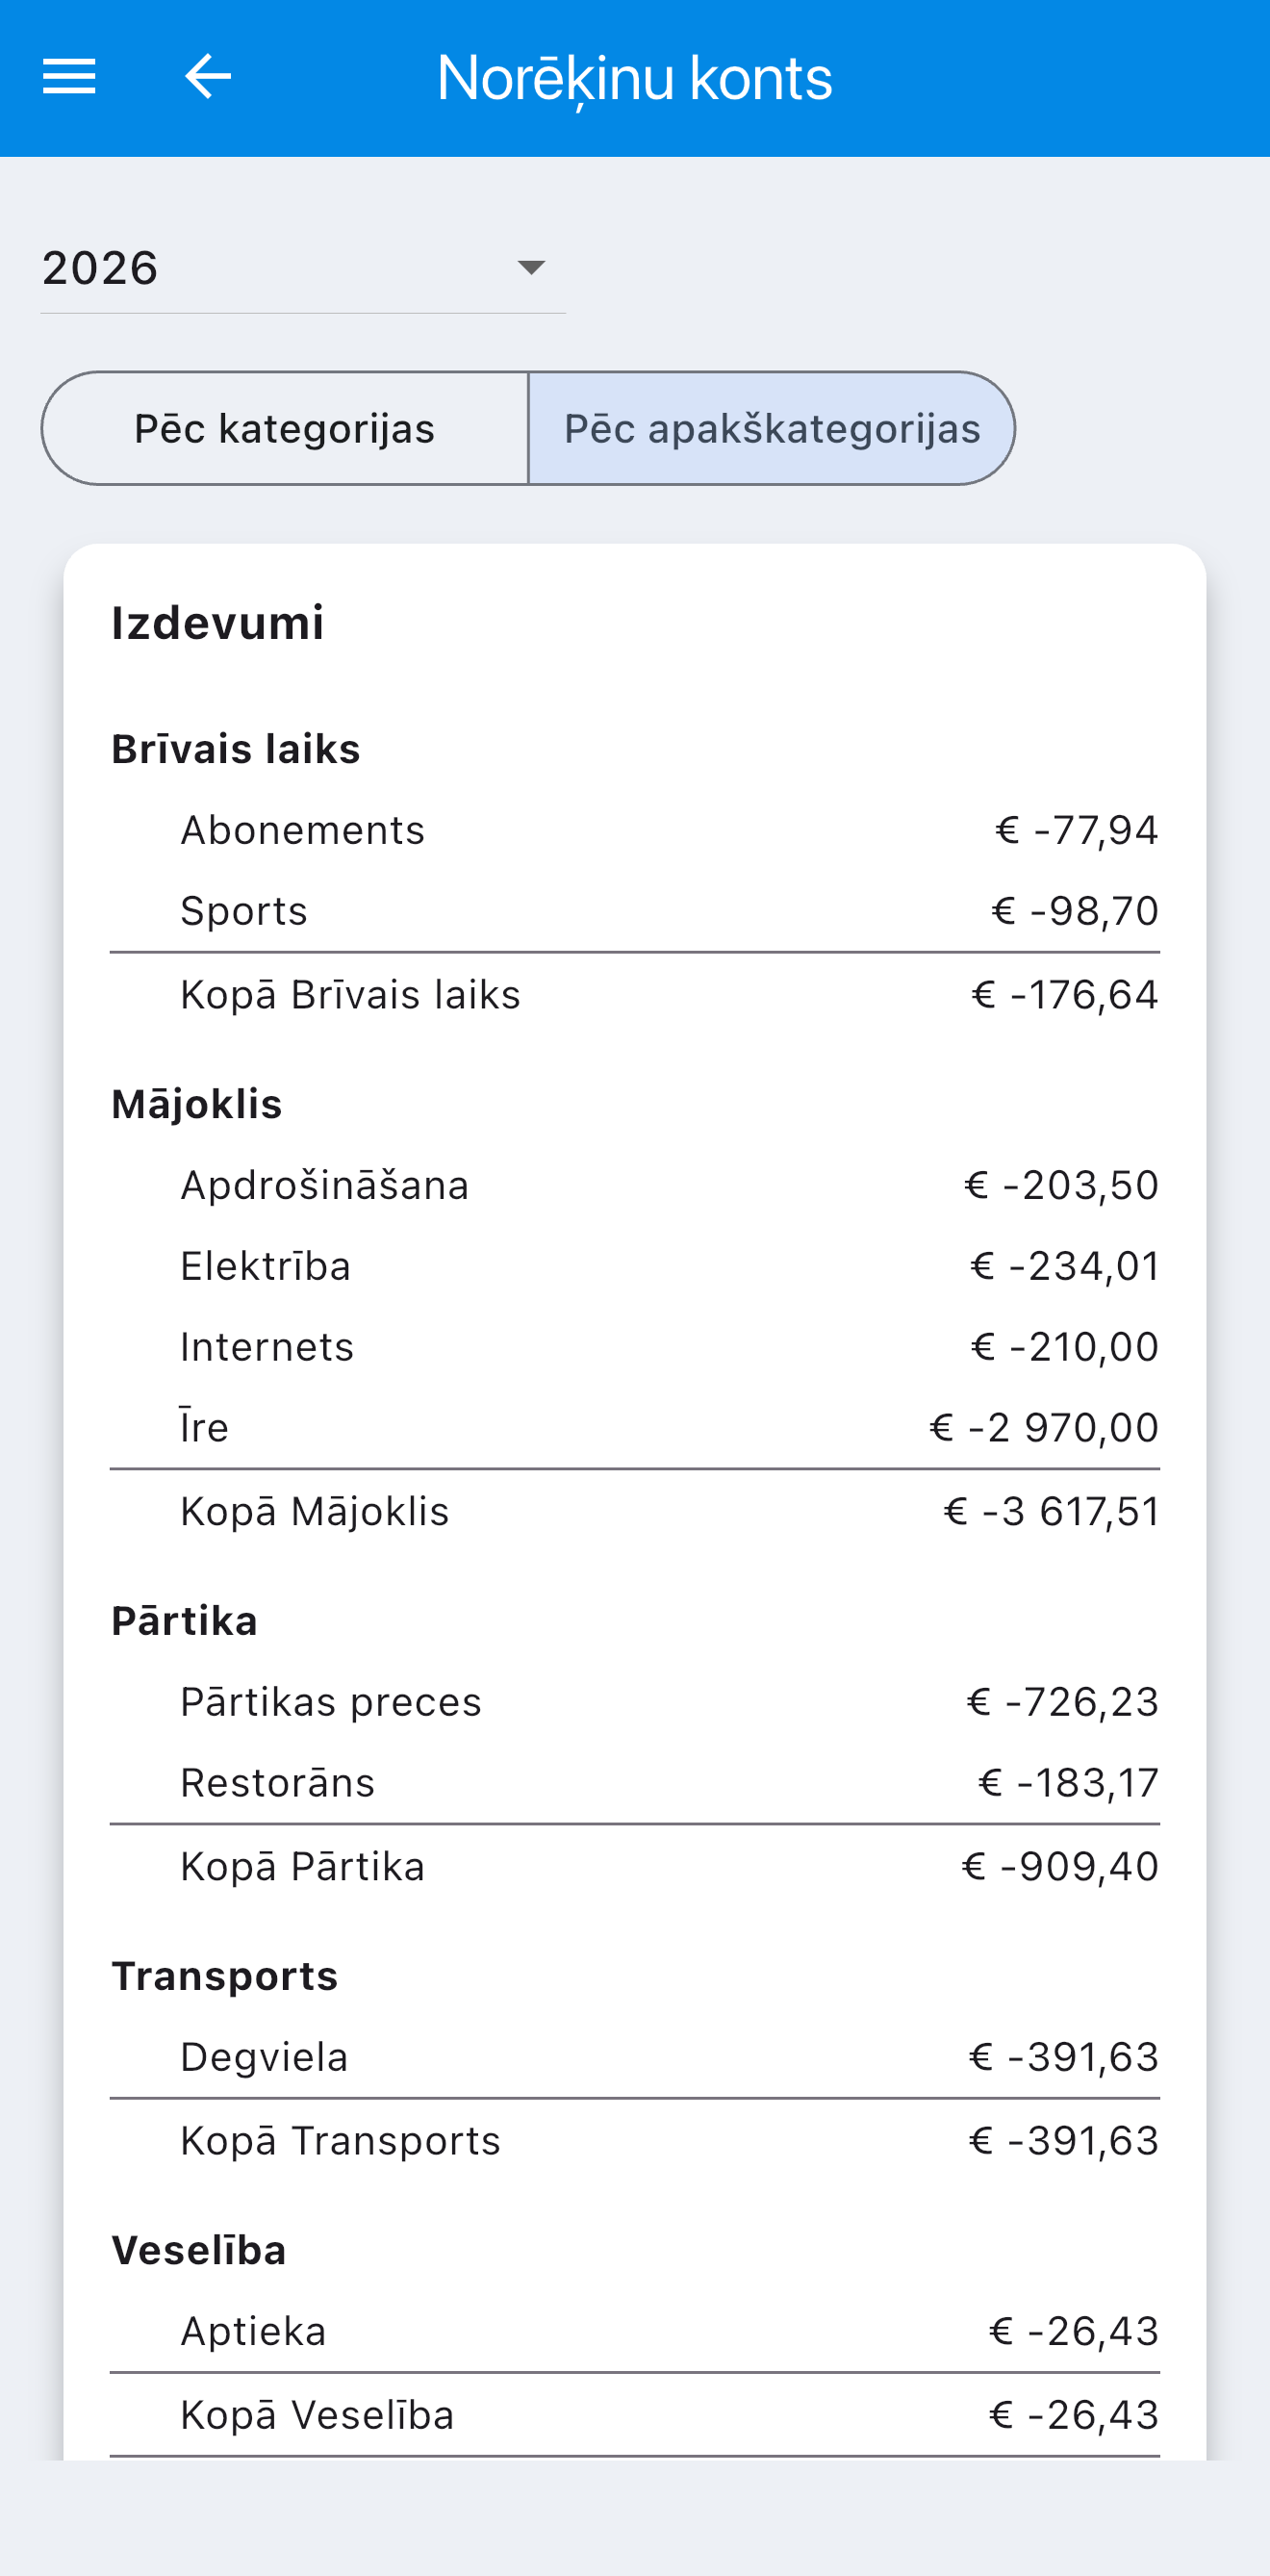Open the Aptieka expense entry
The height and width of the screenshot is (2576, 1270).
(x=635, y=2331)
